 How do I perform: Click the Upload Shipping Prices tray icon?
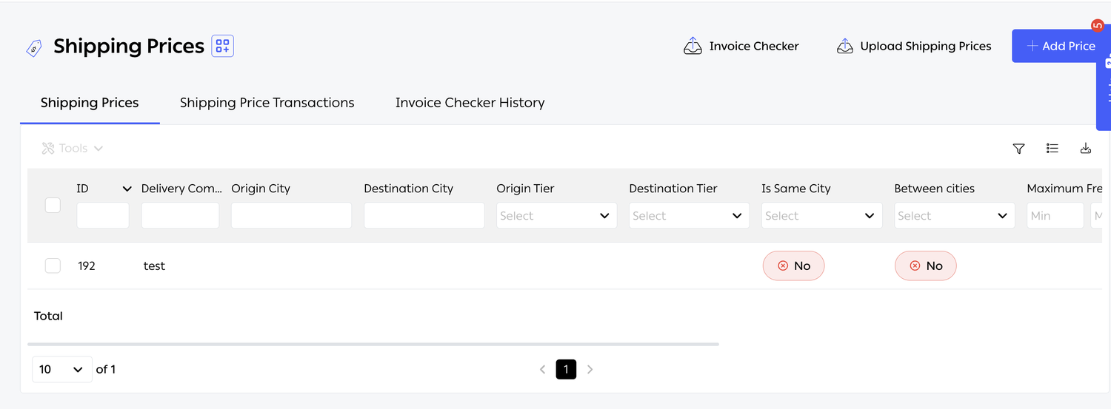(845, 46)
